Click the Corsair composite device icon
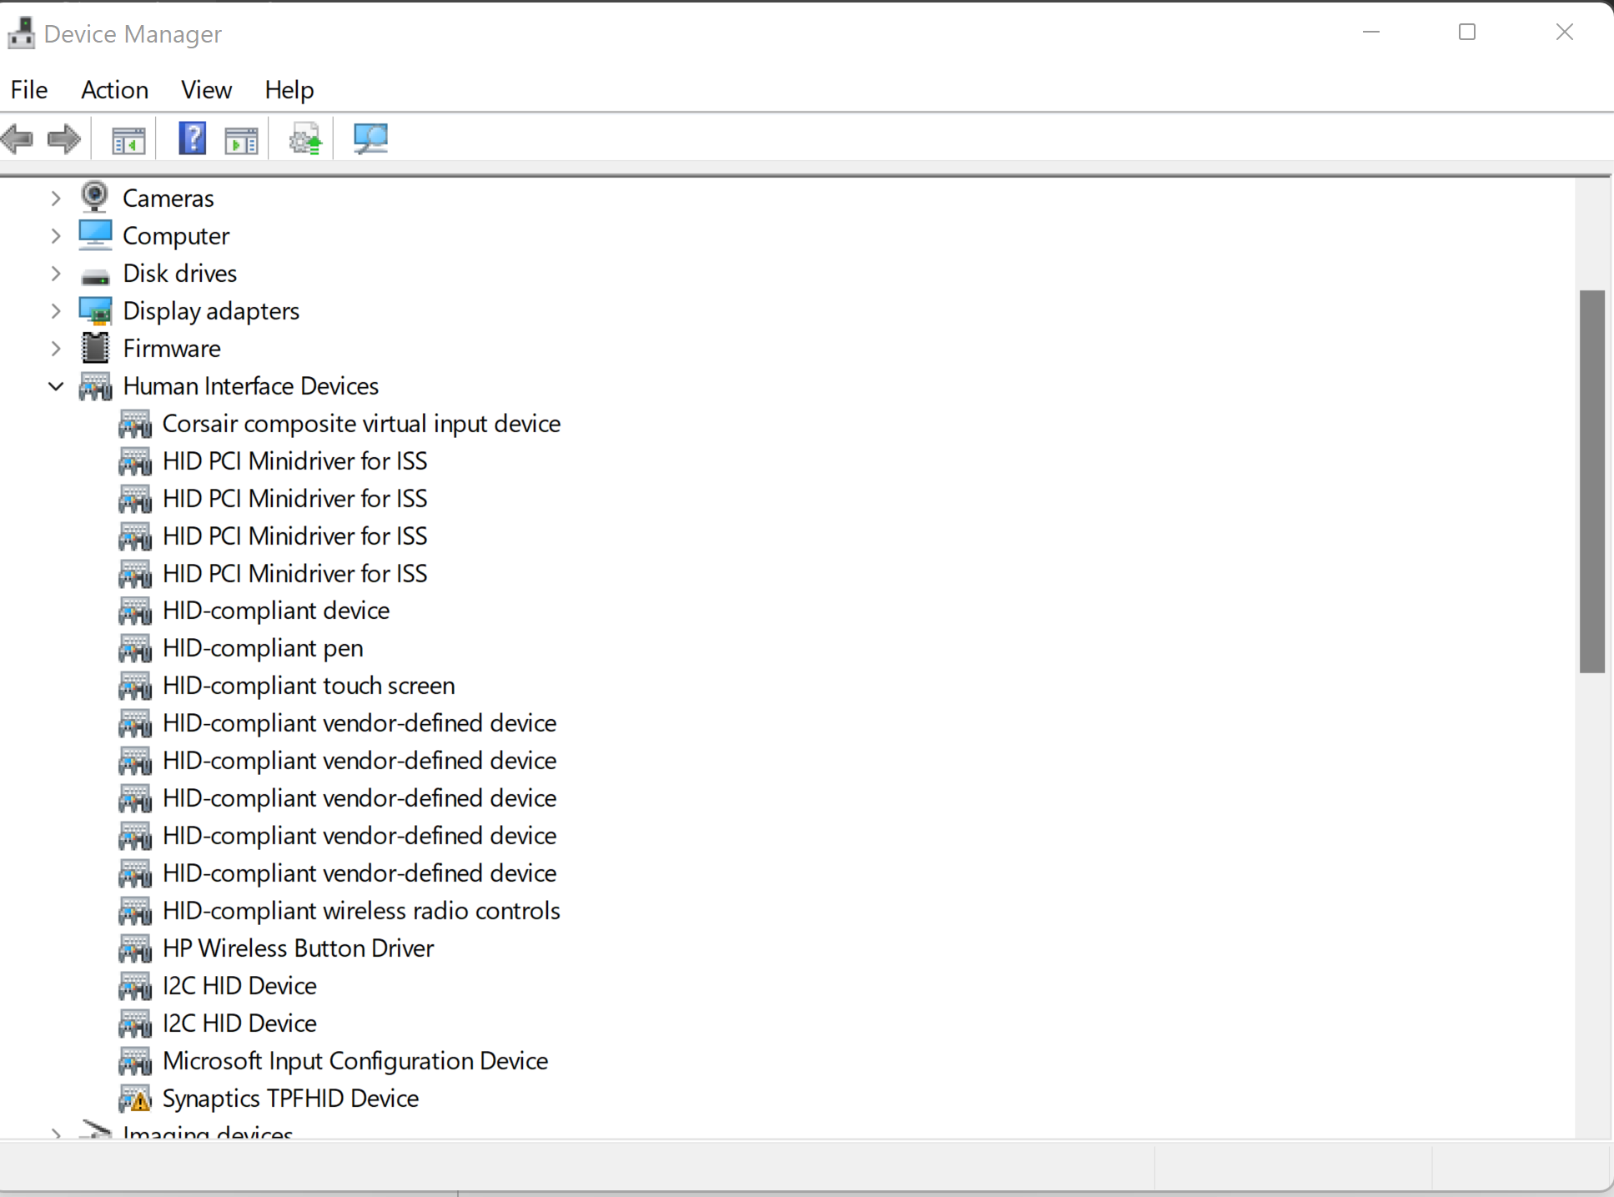 pos(135,424)
